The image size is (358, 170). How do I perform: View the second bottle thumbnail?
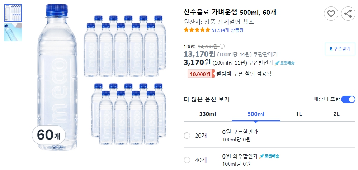click(x=13, y=32)
